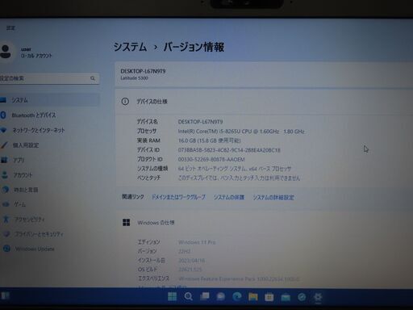This screenshot has width=413, height=310.
Task: Click the システム breadcrumb link in the title
Action: [130, 47]
